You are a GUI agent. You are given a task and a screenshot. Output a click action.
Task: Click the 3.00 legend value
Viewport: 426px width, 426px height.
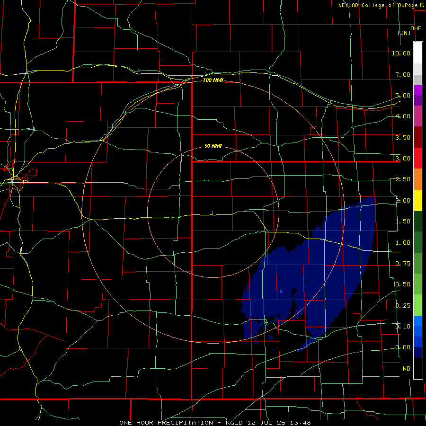coord(403,159)
